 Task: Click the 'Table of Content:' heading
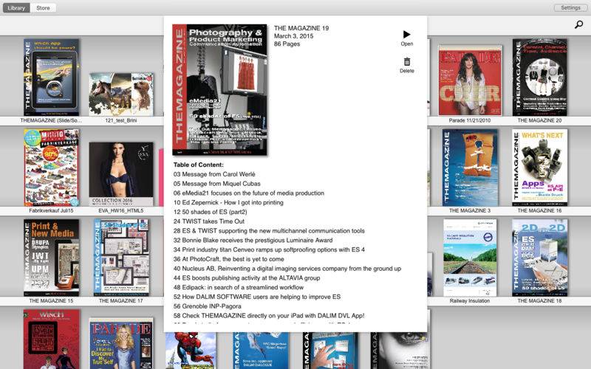198,165
